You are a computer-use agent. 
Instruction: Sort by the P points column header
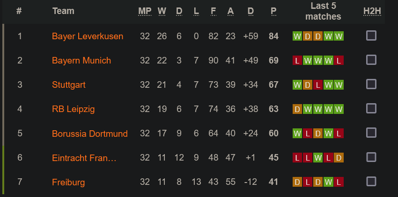click(273, 11)
